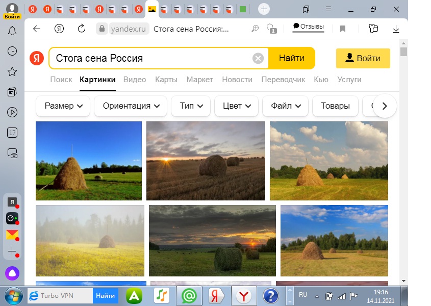Viewport: 431px width, 306px height.
Task: Open bookmarks star in sidebar
Action: click(x=12, y=72)
